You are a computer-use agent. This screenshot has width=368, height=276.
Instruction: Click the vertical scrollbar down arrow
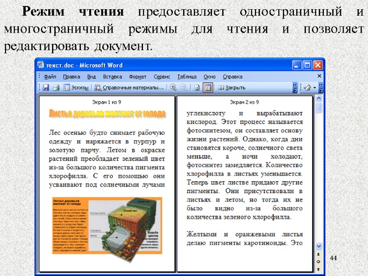coord(319,246)
